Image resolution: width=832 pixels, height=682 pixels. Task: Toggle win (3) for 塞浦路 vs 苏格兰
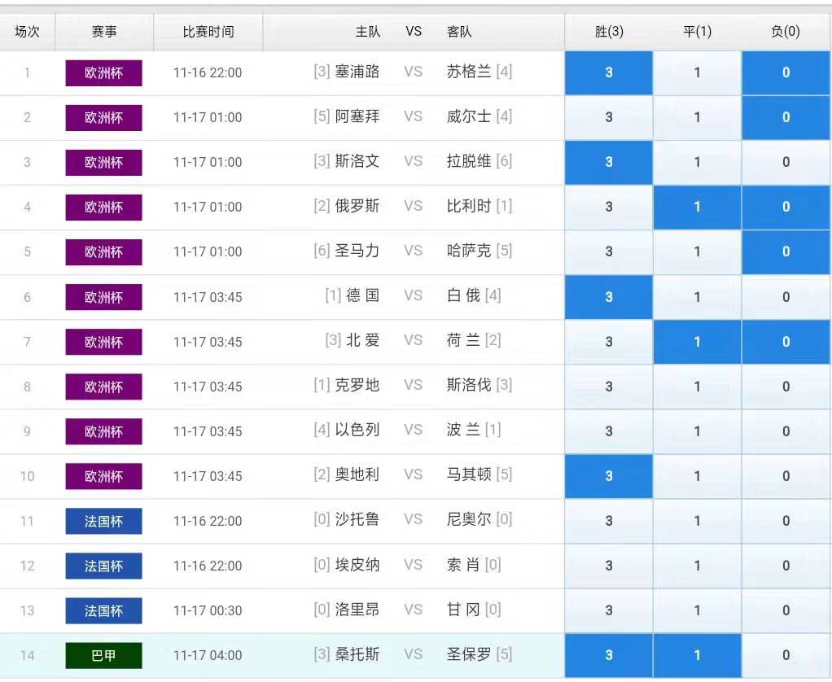[609, 72]
